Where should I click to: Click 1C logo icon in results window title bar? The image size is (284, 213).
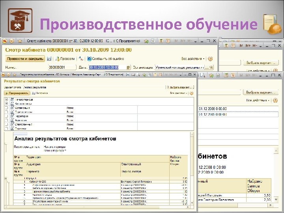[4, 75]
